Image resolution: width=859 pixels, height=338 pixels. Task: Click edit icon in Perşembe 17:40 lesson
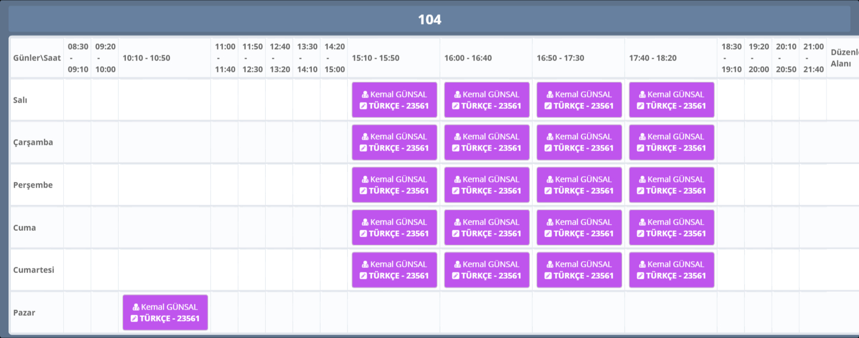[x=640, y=191]
